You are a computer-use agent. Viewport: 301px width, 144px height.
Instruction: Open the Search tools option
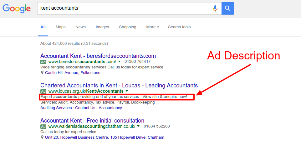pyautogui.click(x=179, y=27)
